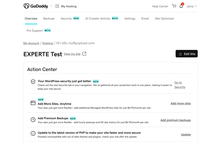
Task: Open the shopping cart
Action: (174, 6)
